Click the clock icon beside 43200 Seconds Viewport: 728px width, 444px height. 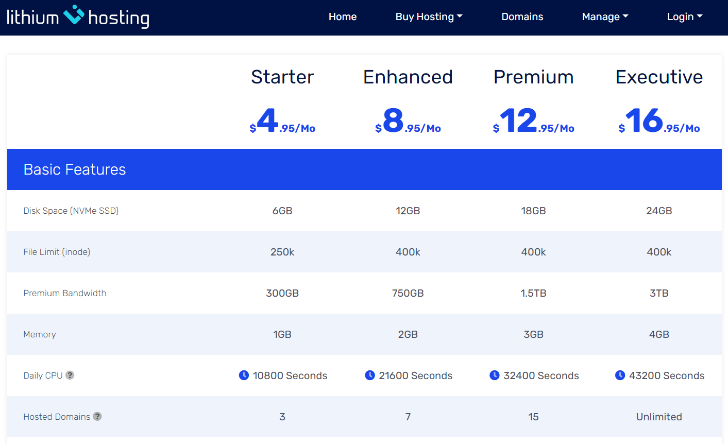(x=620, y=375)
